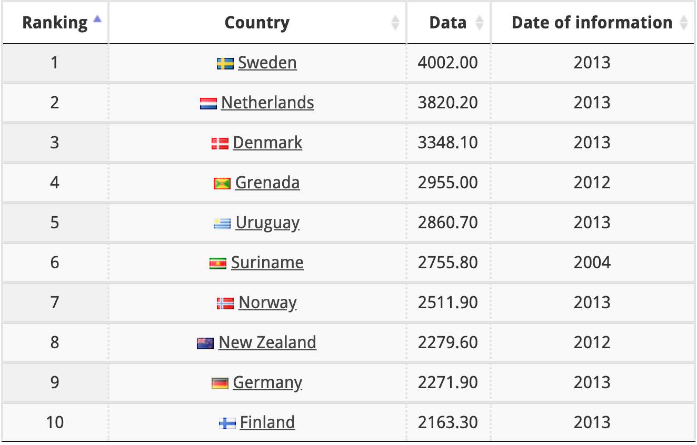Click the Suriname flag icon
The image size is (697, 445).
[218, 264]
